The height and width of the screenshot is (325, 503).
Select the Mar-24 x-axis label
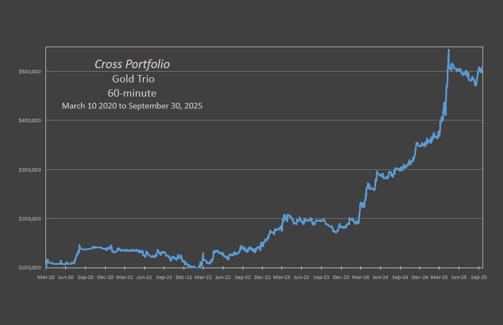[x=360, y=278]
